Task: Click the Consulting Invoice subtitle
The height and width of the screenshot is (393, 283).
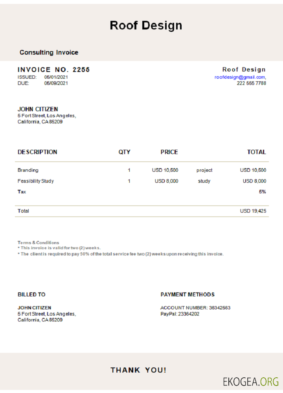Action: 49,52
